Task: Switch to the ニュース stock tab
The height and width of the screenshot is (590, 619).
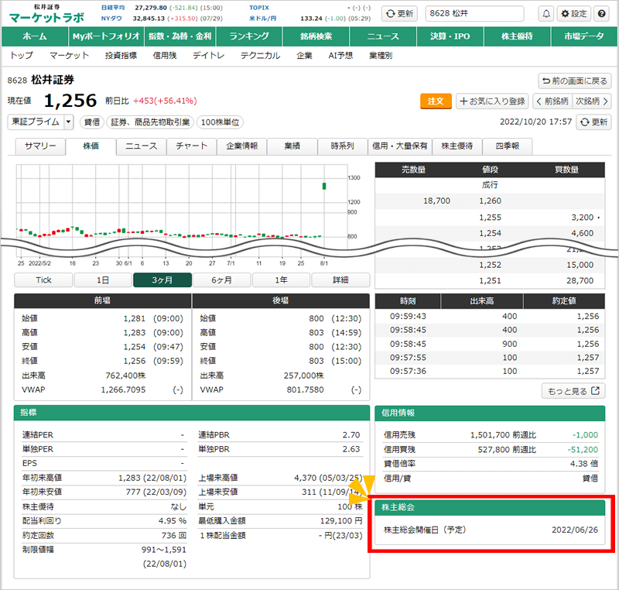Action: click(142, 146)
